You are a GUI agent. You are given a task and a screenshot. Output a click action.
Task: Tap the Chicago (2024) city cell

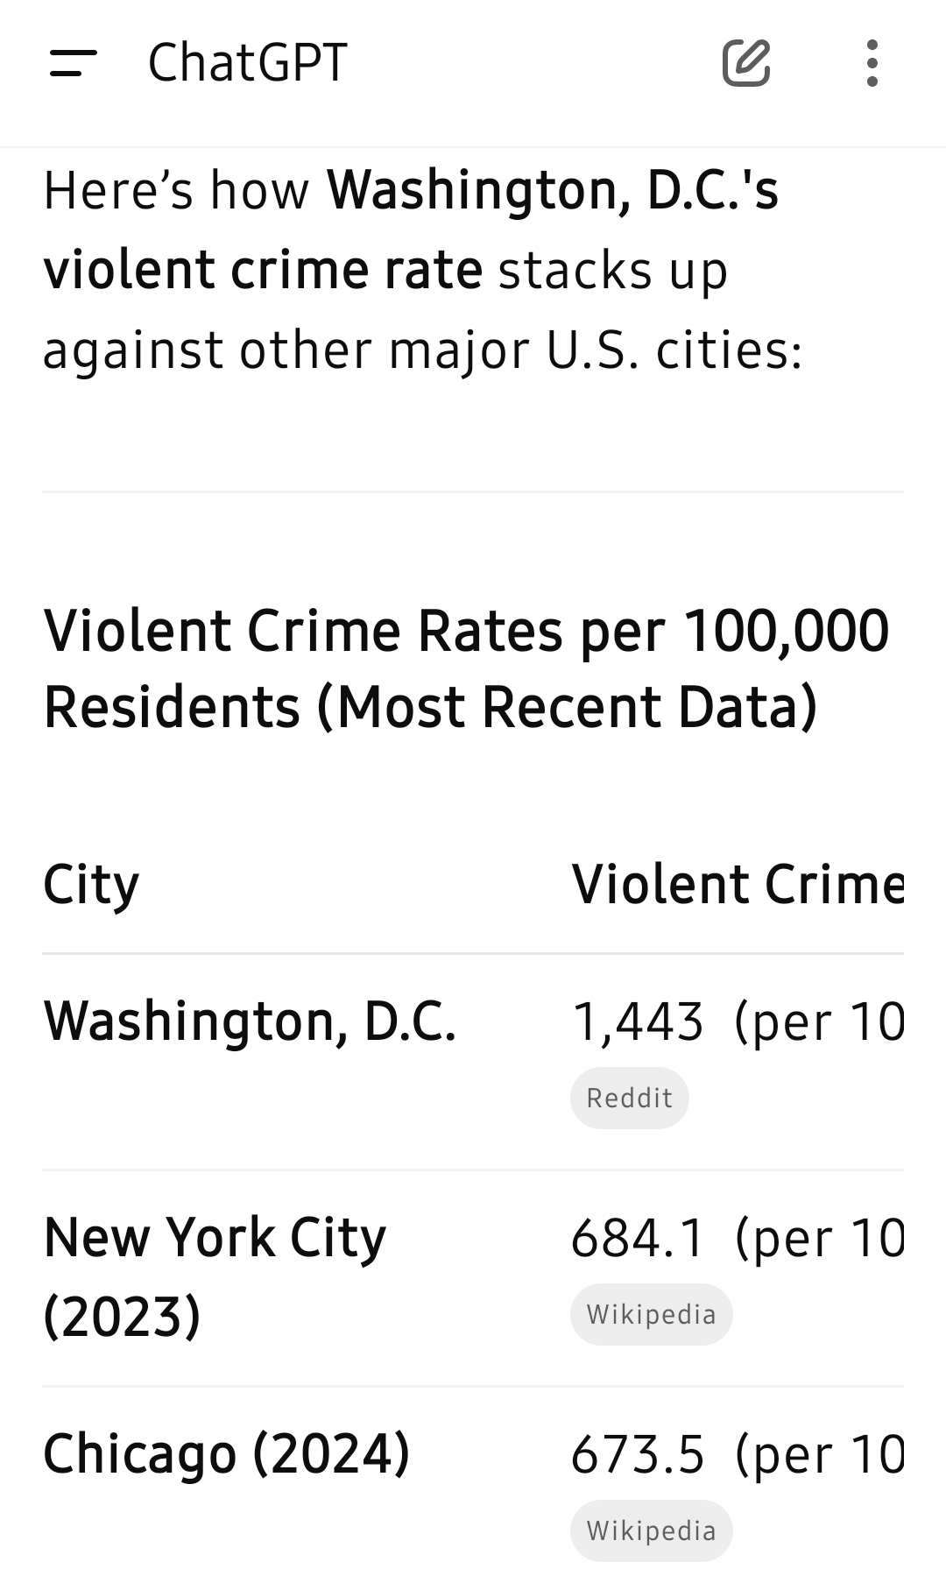(226, 1455)
